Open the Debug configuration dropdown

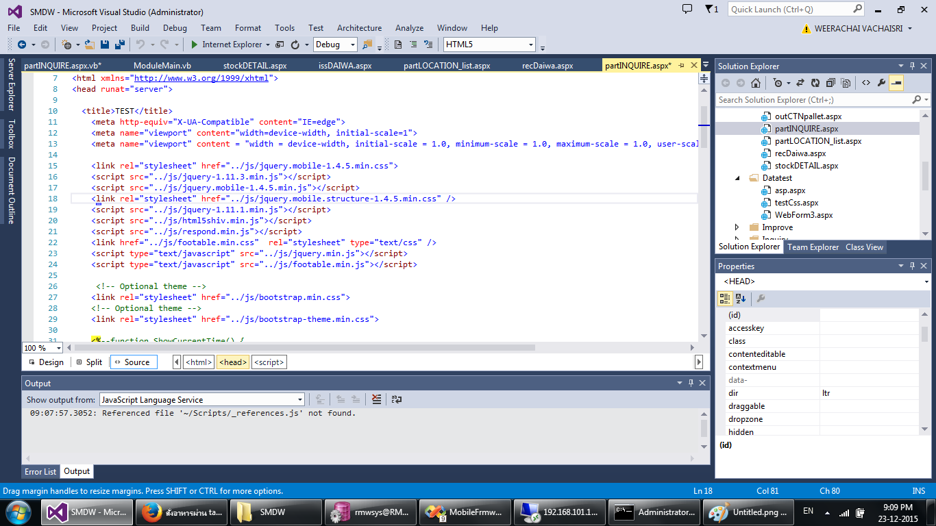[x=353, y=45]
